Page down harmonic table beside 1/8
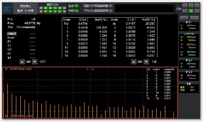This screenshot has width=203, height=122. click(146, 62)
